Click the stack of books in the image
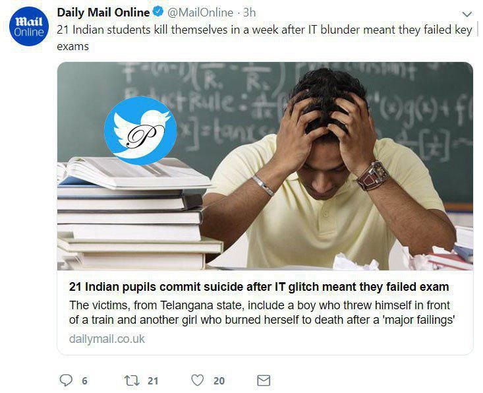The height and width of the screenshot is (393, 483). tap(136, 214)
